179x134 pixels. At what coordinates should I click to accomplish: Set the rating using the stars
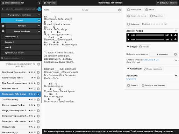157,24
